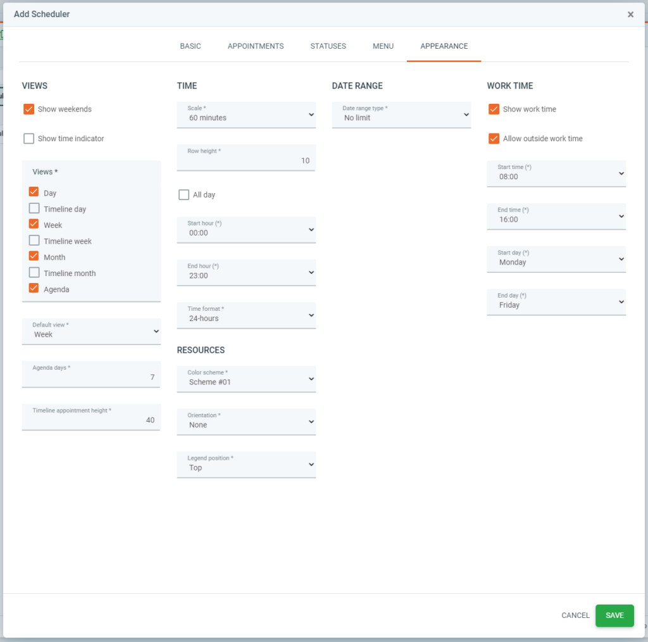Expand the Date range type dropdown
The image size is (648, 642).
pyautogui.click(x=401, y=115)
